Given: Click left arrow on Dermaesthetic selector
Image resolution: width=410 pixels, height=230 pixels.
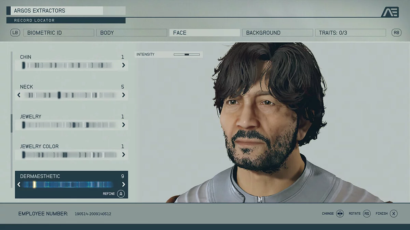Looking at the screenshot, I should (19, 184).
